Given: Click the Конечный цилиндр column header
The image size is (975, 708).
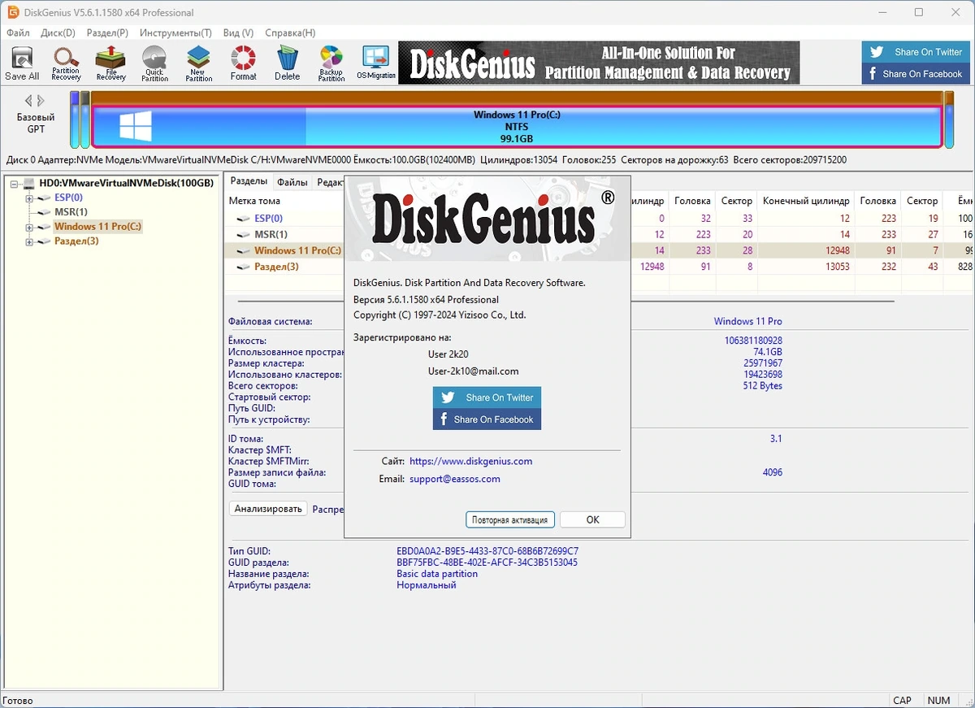Looking at the screenshot, I should (806, 201).
